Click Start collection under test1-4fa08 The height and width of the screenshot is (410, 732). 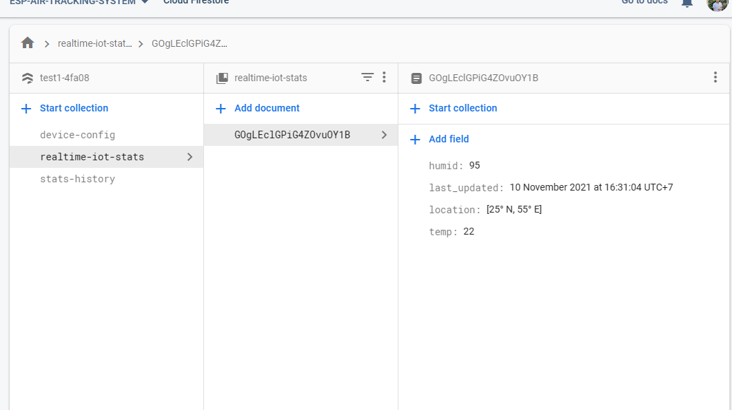(x=74, y=108)
